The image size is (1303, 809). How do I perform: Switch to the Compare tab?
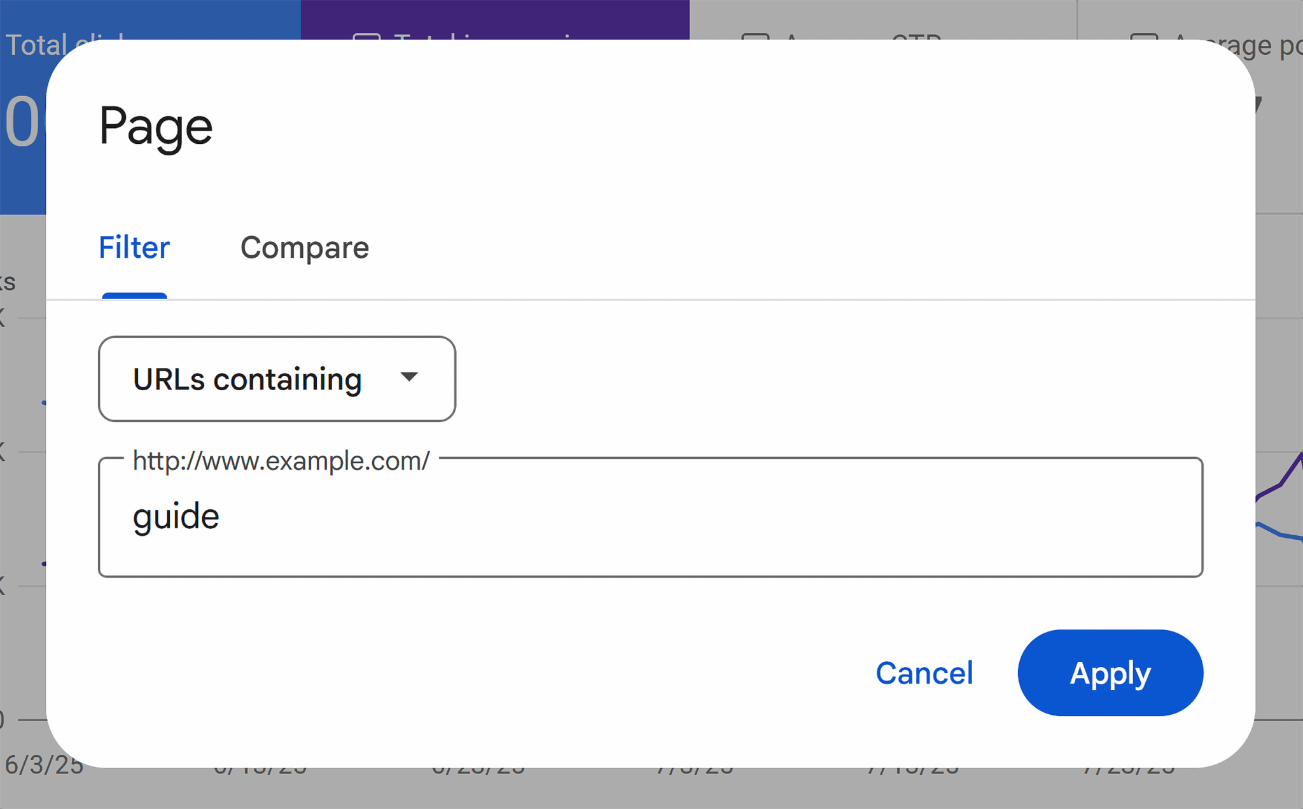304,248
